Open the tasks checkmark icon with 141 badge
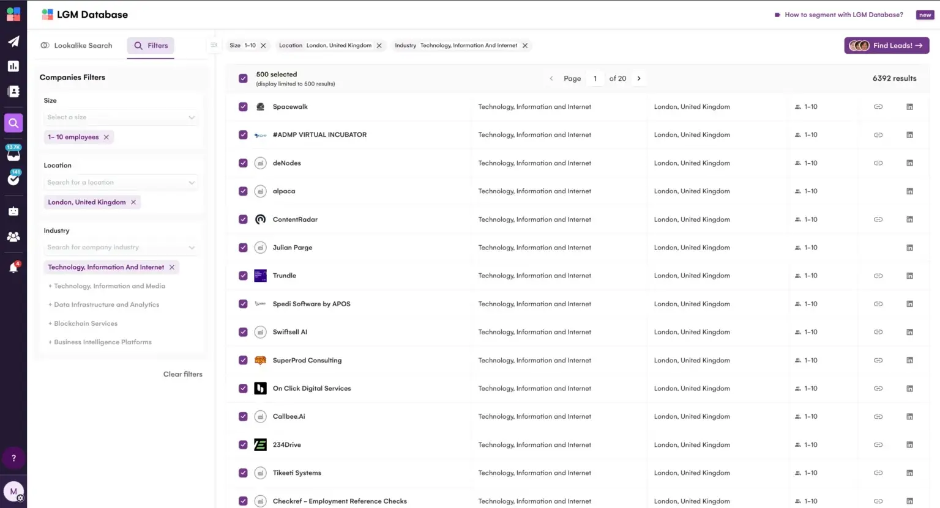This screenshot has width=940, height=508. (x=13, y=178)
